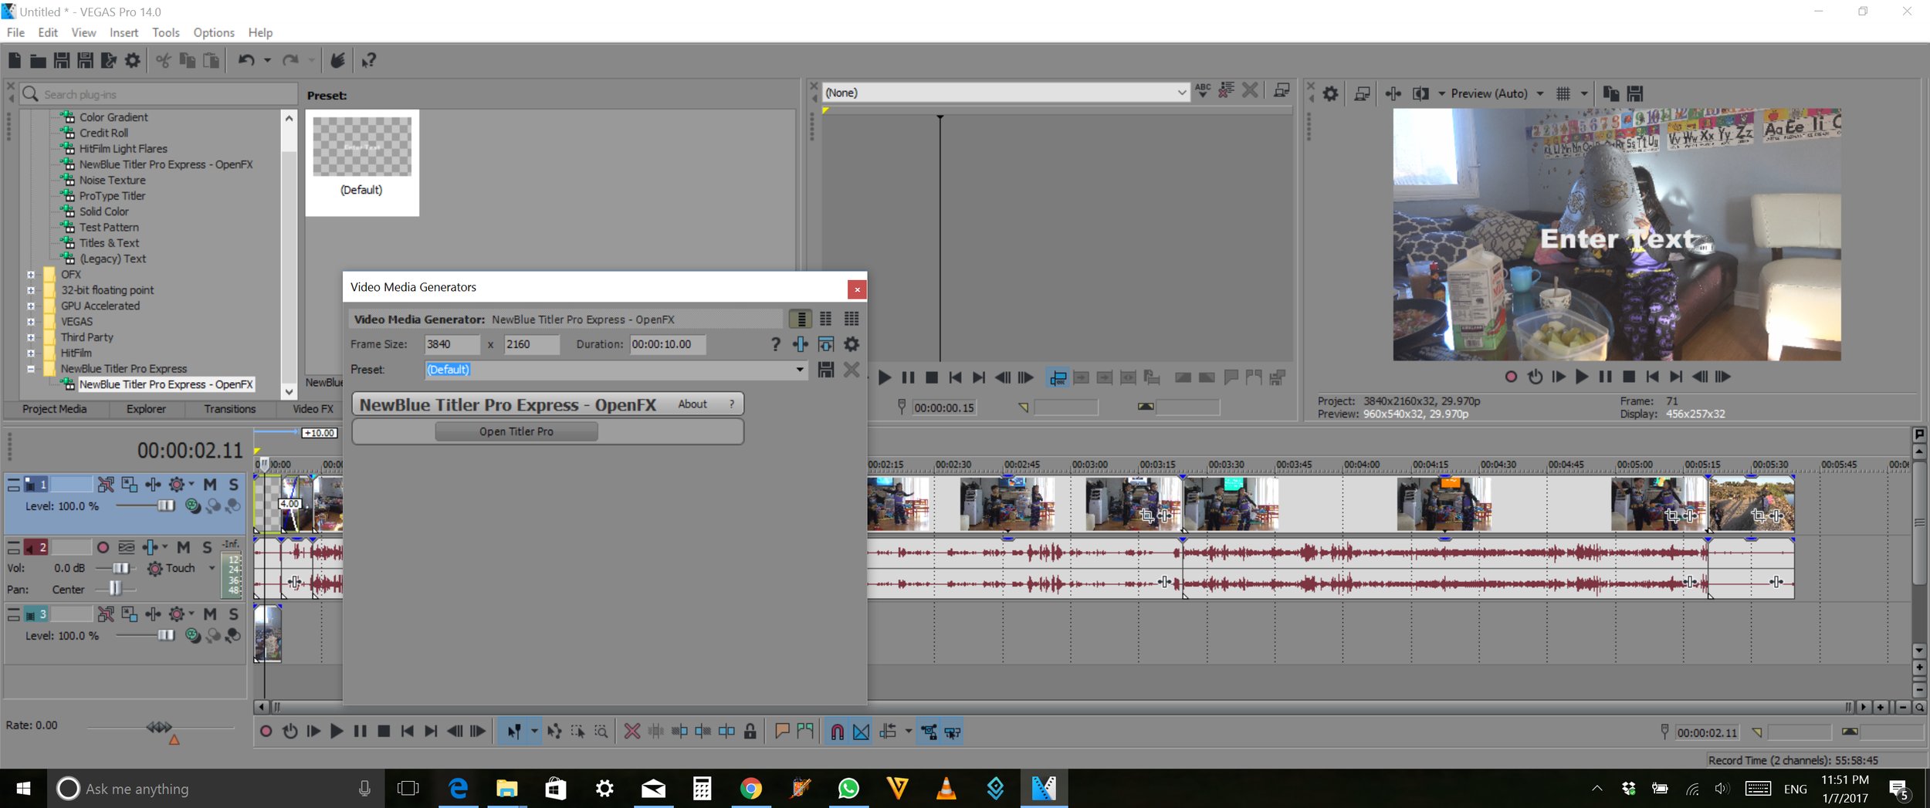Click the delete preset X icon

[852, 370]
